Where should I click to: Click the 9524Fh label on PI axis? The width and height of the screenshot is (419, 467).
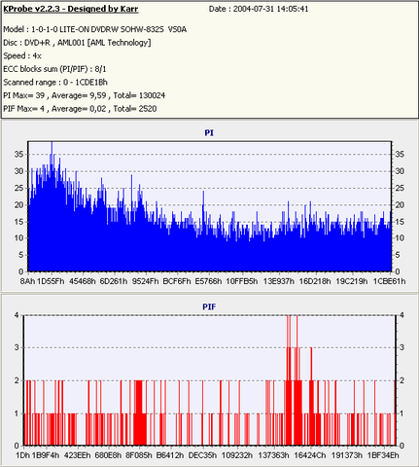pyautogui.click(x=145, y=281)
